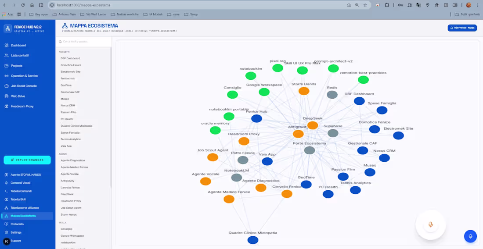Click the Quadro Clinico Mielopatia graph node

point(253,240)
